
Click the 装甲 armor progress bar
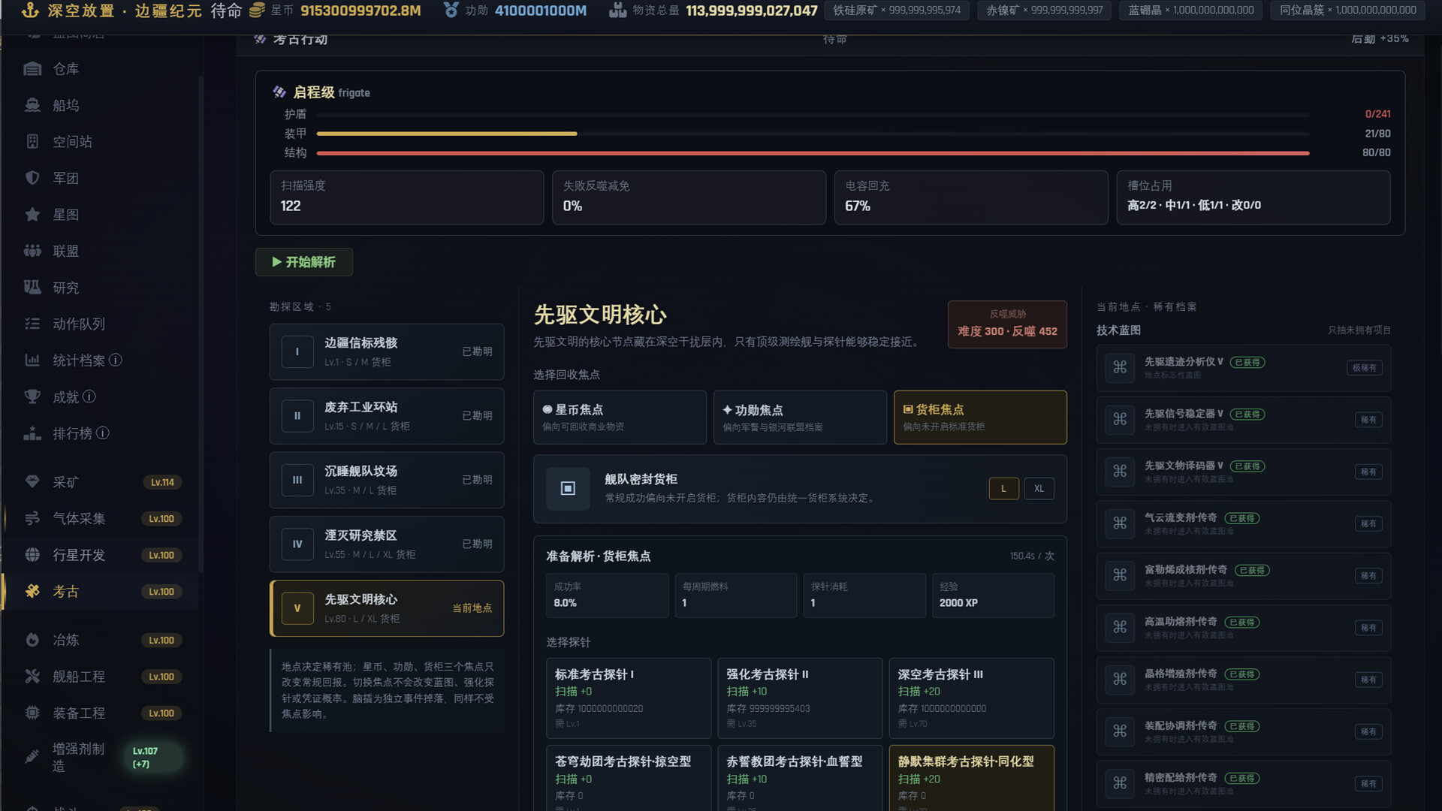(813, 134)
